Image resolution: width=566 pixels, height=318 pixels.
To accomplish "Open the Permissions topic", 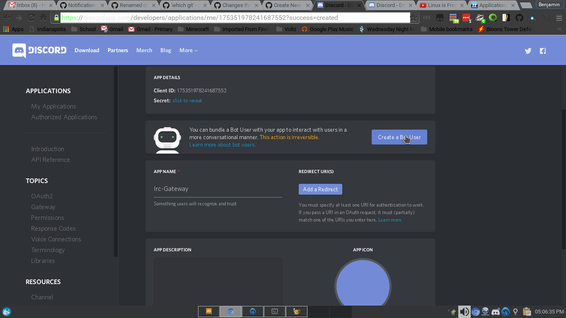I will pos(48,218).
